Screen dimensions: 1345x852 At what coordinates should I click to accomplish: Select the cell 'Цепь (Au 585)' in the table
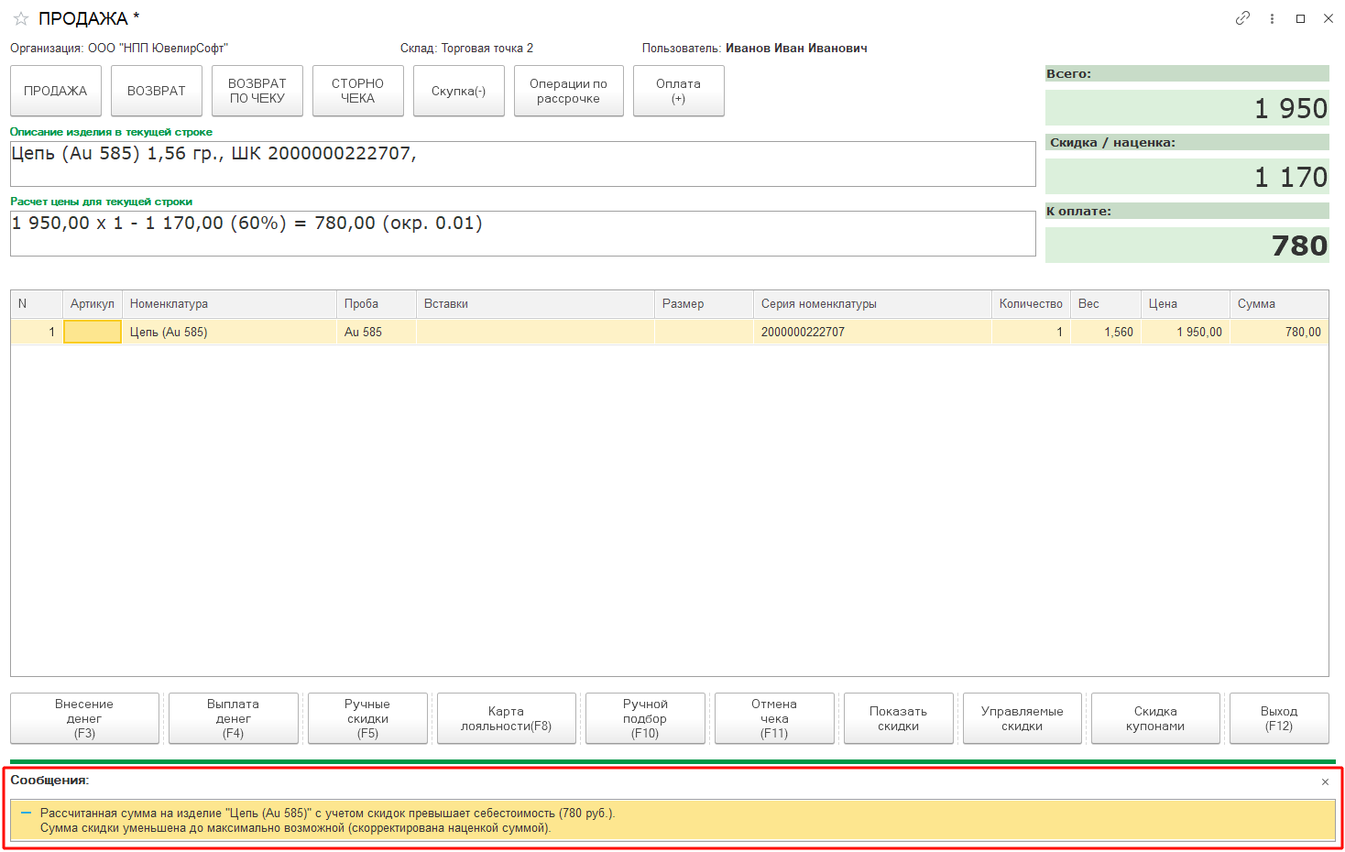point(229,332)
